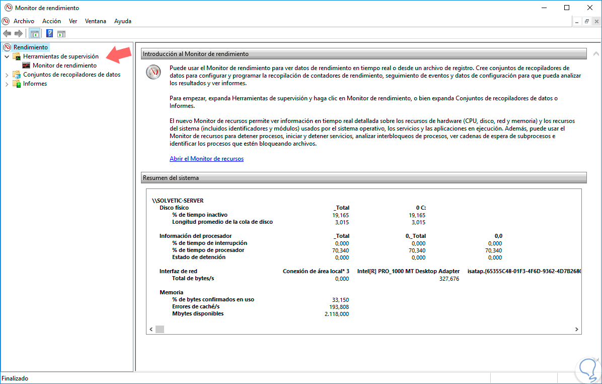Collapse Herramientas de supervisión tree node

[x=7, y=56]
